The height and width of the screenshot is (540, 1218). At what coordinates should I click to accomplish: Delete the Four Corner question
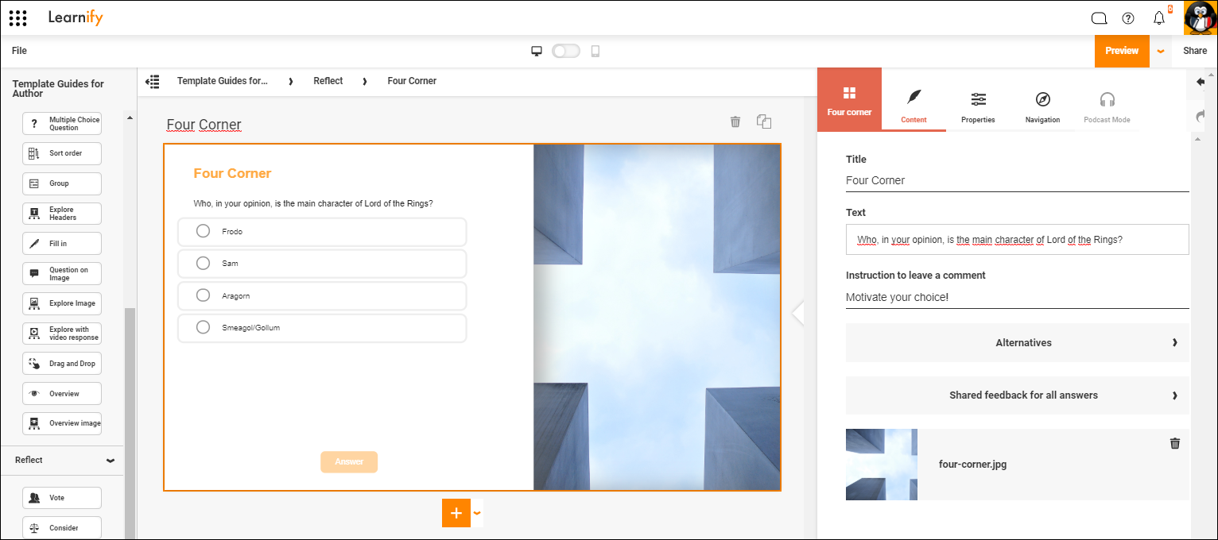coord(735,121)
